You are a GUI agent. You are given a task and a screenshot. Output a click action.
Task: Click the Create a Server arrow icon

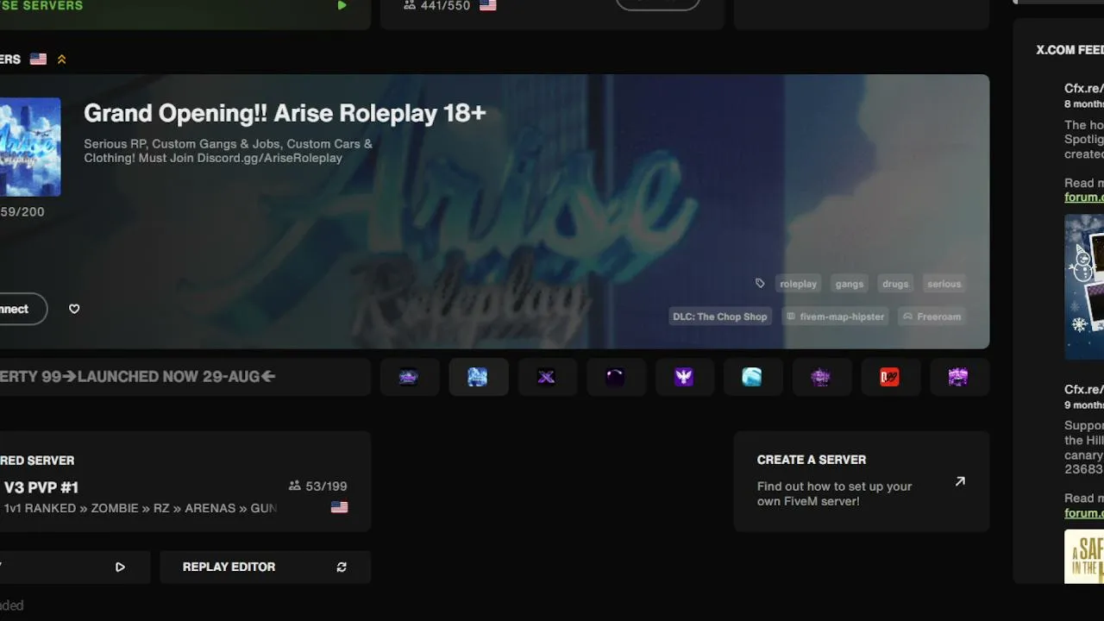tap(960, 481)
